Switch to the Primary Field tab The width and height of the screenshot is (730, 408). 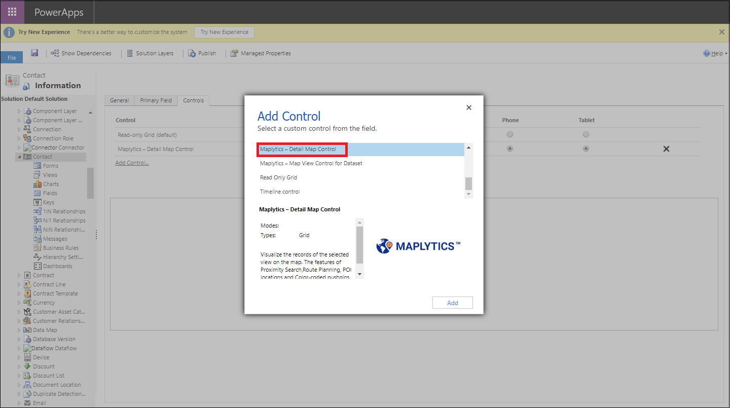(156, 100)
